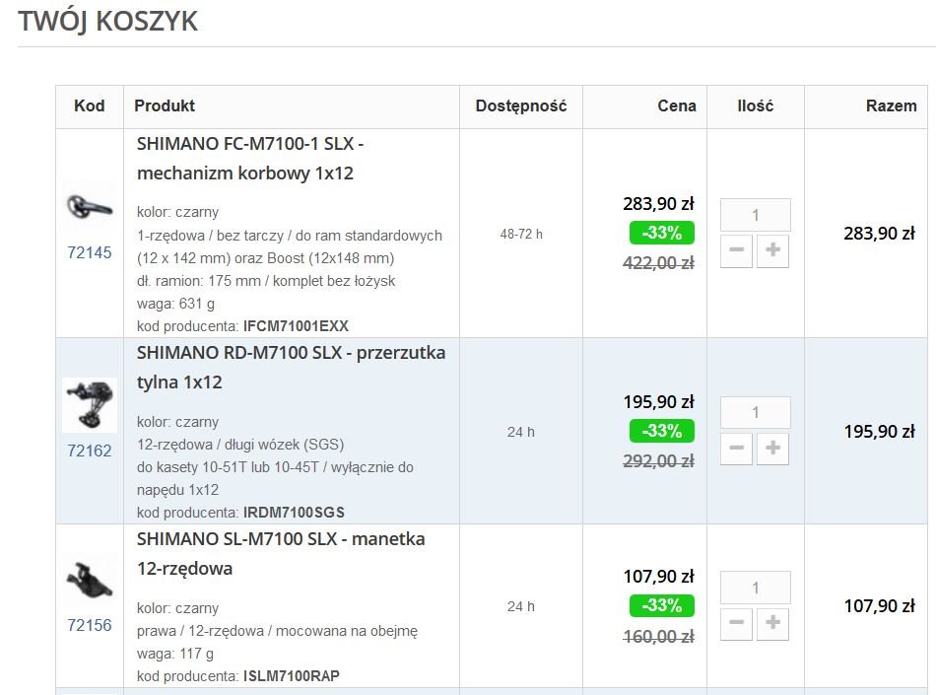Click the Ilość column header
This screenshot has height=695, width=936.
[755, 105]
